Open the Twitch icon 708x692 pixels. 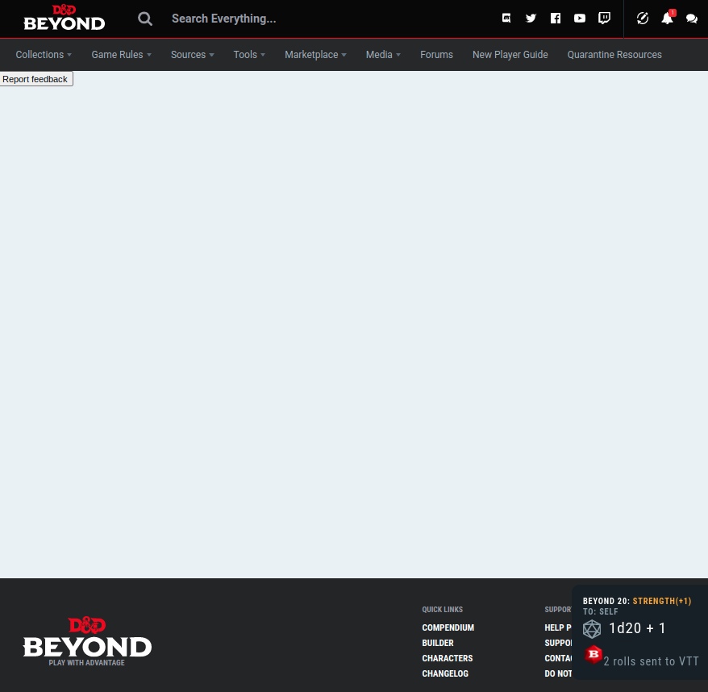[x=603, y=18]
